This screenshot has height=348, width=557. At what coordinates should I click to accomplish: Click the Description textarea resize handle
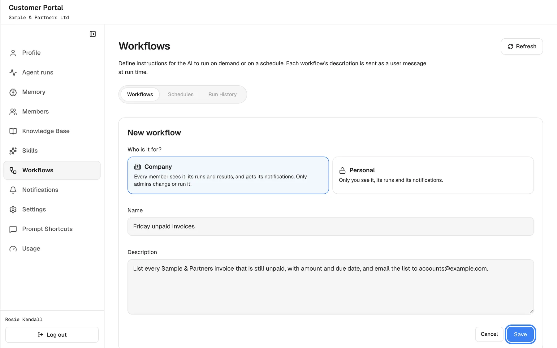pyautogui.click(x=531, y=311)
